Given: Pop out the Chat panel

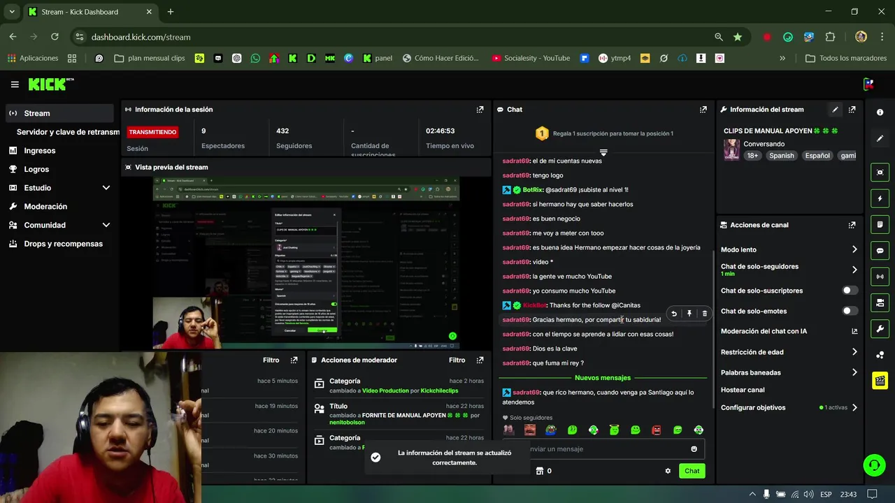Looking at the screenshot, I should point(703,110).
